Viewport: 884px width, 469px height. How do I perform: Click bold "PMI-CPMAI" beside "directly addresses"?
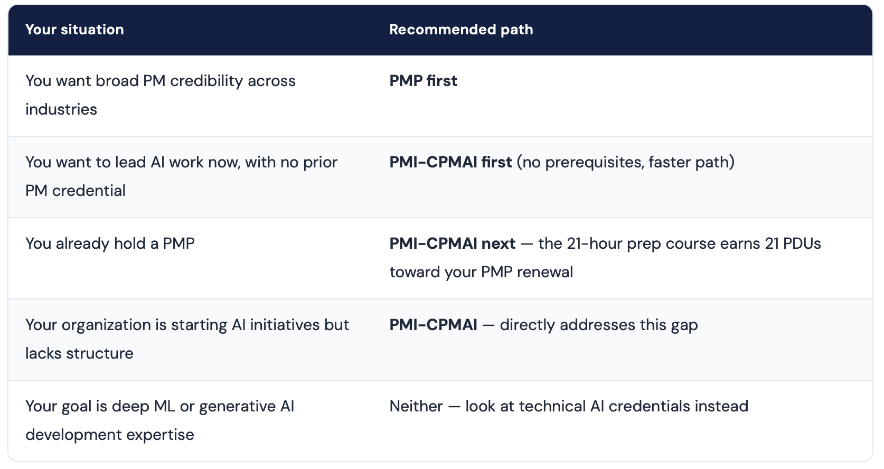[433, 325]
